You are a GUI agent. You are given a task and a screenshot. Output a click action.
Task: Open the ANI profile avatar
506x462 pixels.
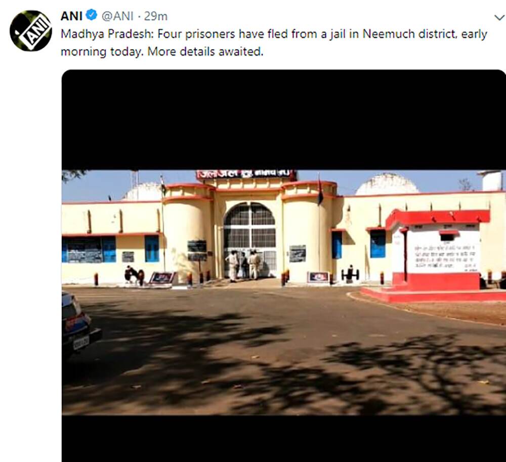tap(31, 31)
